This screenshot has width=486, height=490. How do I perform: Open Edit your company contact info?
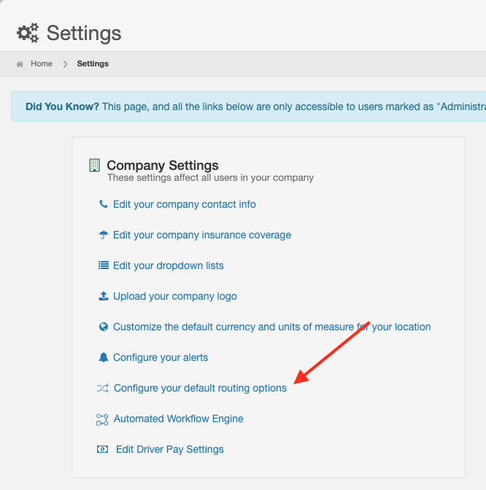click(x=184, y=204)
